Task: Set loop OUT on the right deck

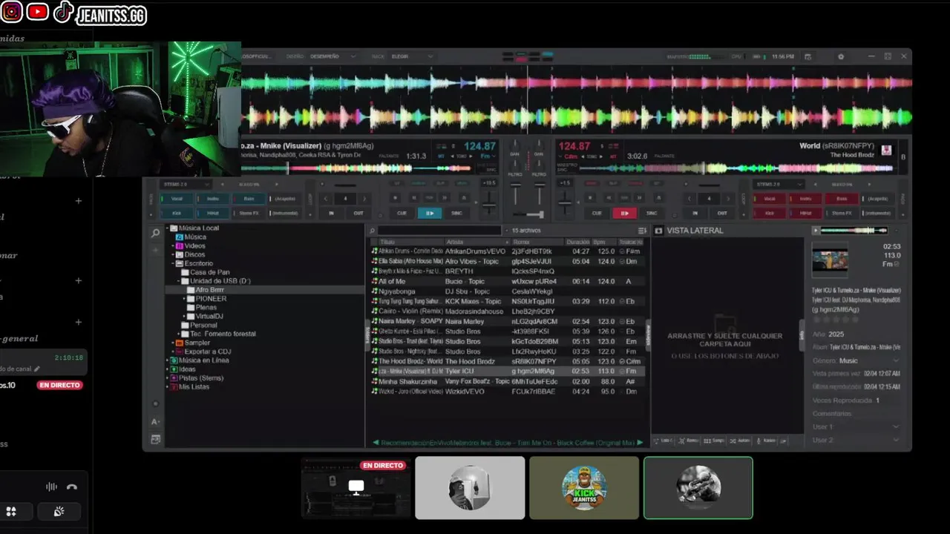Action: 722,213
